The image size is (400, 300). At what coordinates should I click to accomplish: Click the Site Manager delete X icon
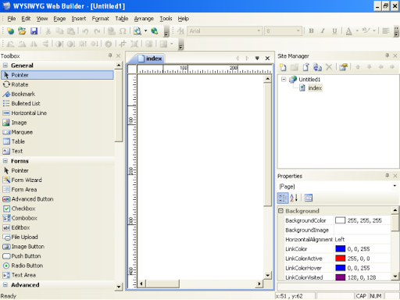329,67
